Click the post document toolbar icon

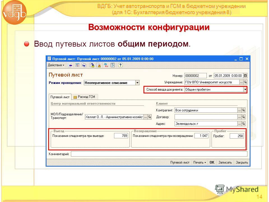92,65
